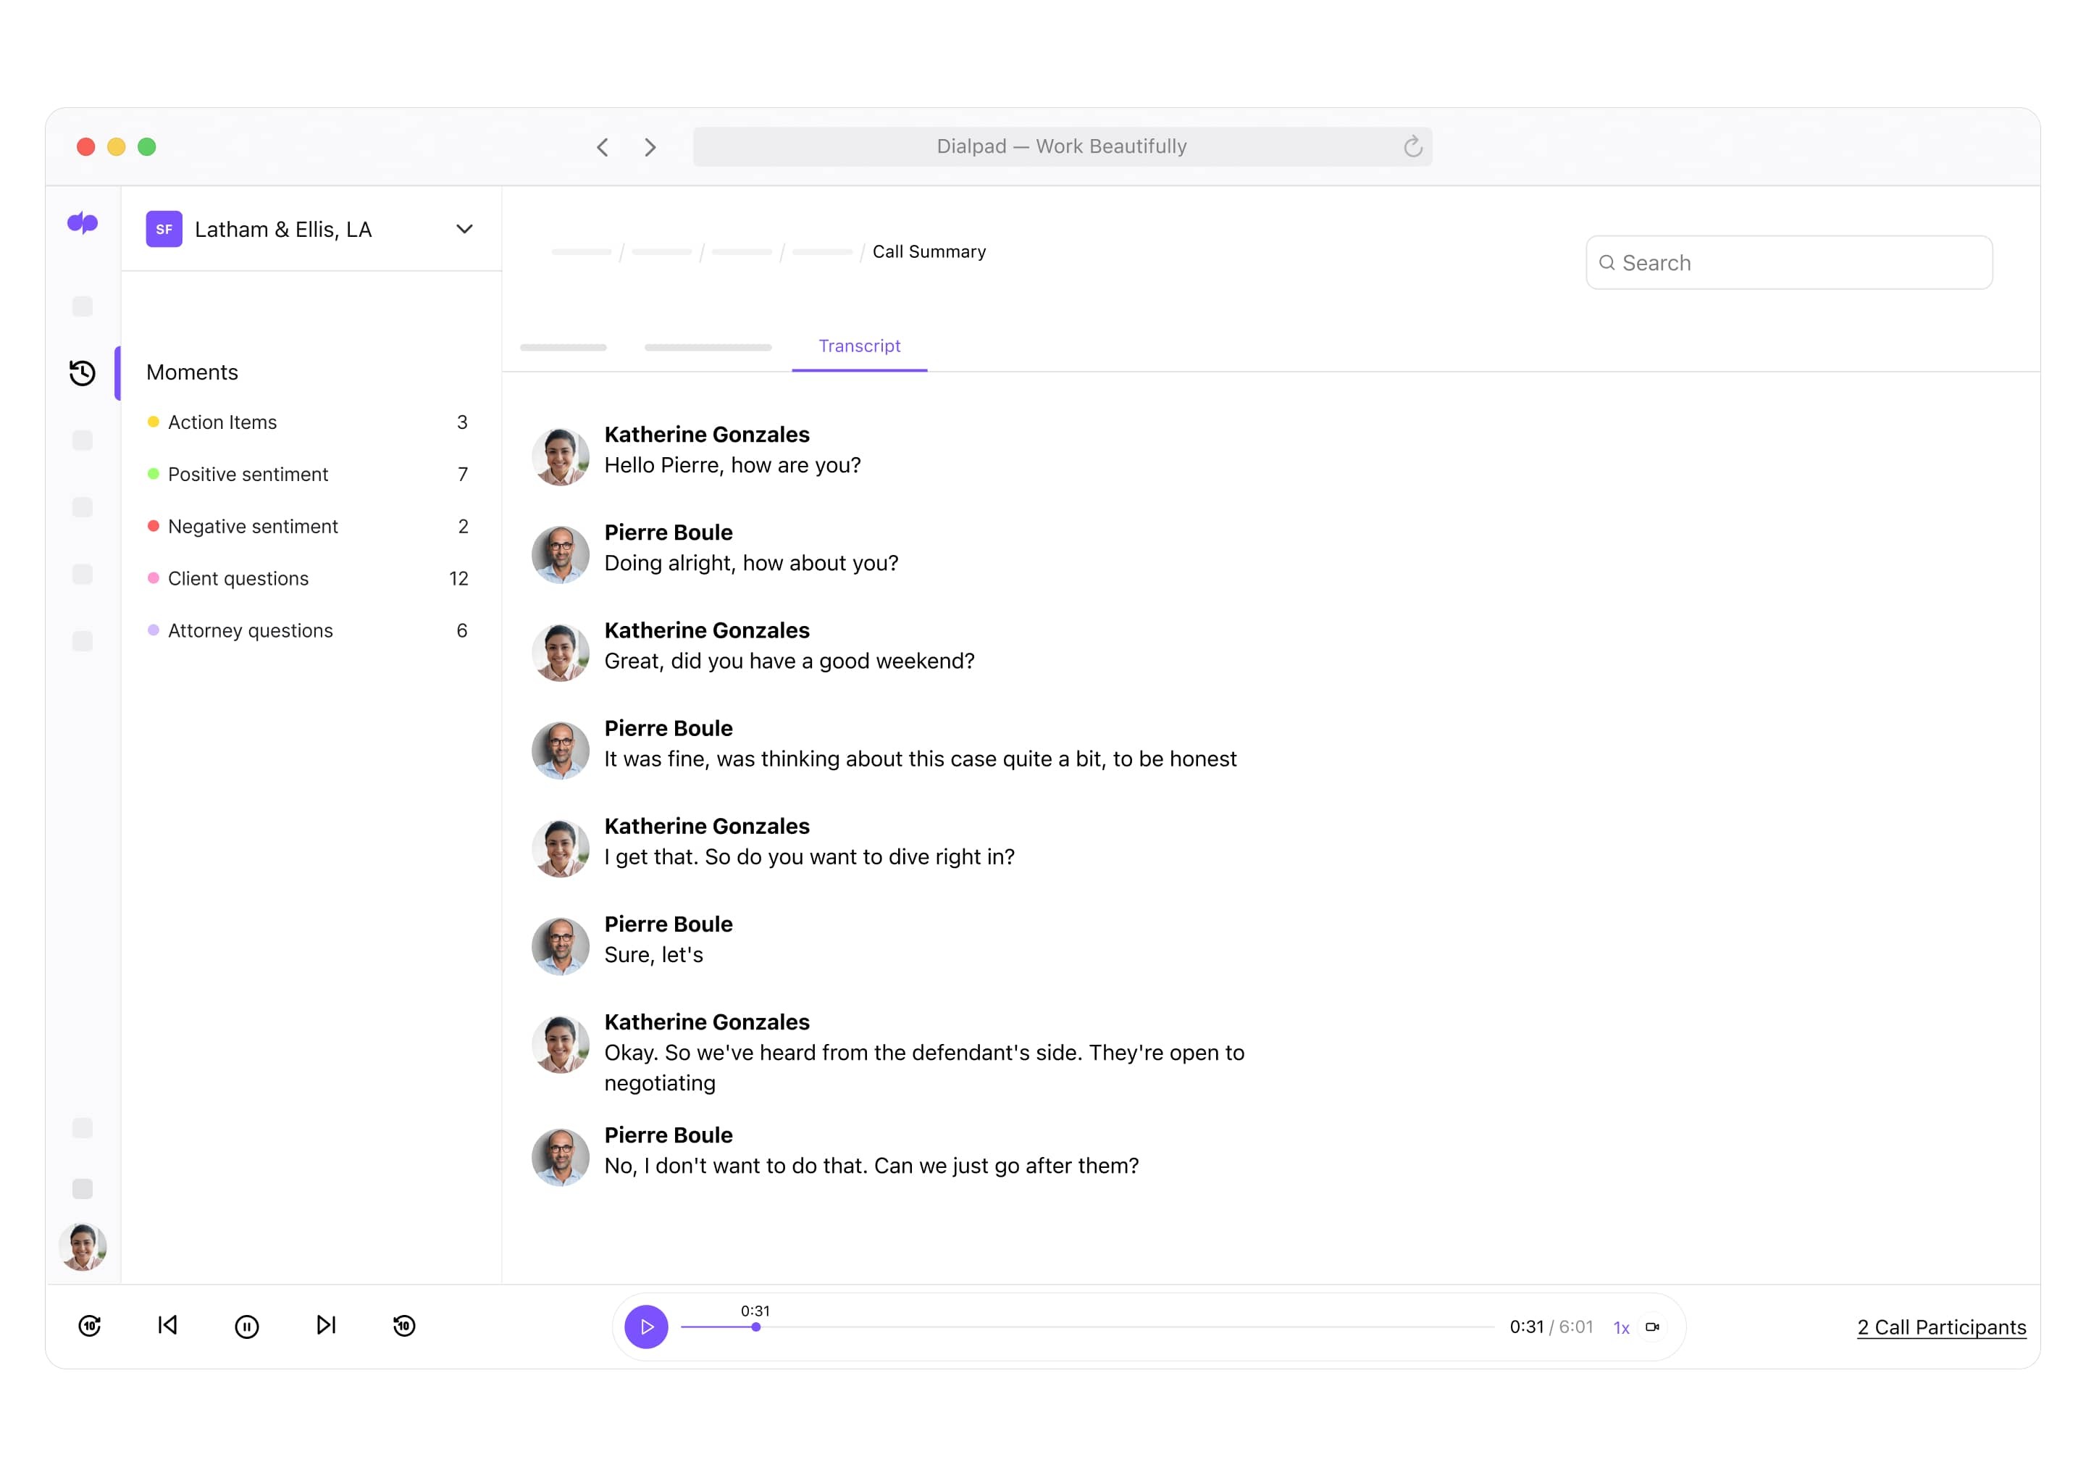The width and height of the screenshot is (2086, 1478).
Task: Open the 2 Call Participants link
Action: [x=1940, y=1327]
